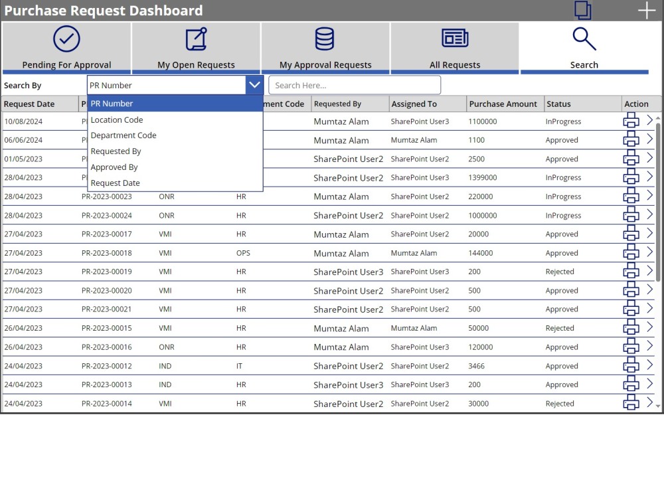The width and height of the screenshot is (664, 498).
Task: Click the Request Date column header
Action: [41, 104]
